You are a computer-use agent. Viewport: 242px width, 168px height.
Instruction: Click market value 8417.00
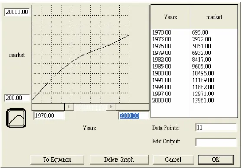pyautogui.click(x=201, y=60)
